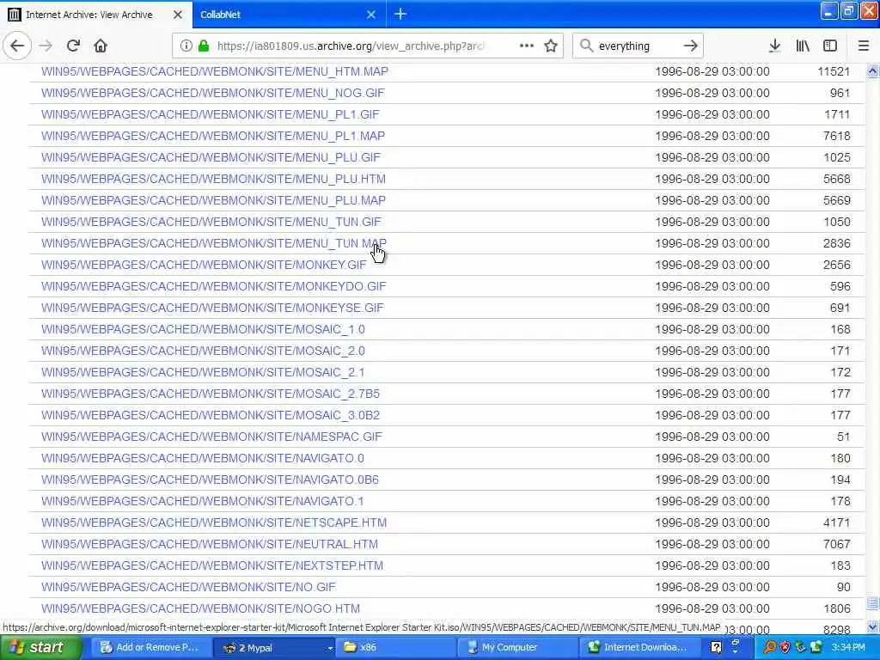Open the NOGO.HTM file link
This screenshot has height=660, width=880.
200,608
